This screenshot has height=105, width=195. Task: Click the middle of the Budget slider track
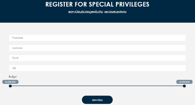(x=97, y=86)
